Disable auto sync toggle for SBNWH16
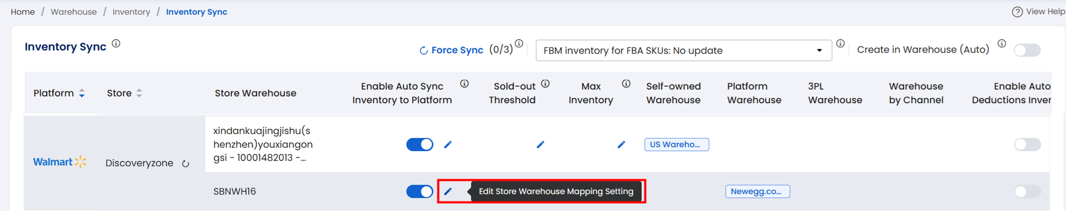The height and width of the screenshot is (214, 1066). point(419,191)
